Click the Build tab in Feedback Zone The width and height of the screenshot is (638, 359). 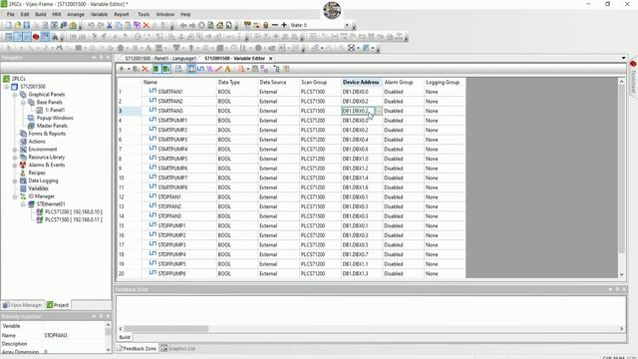125,337
